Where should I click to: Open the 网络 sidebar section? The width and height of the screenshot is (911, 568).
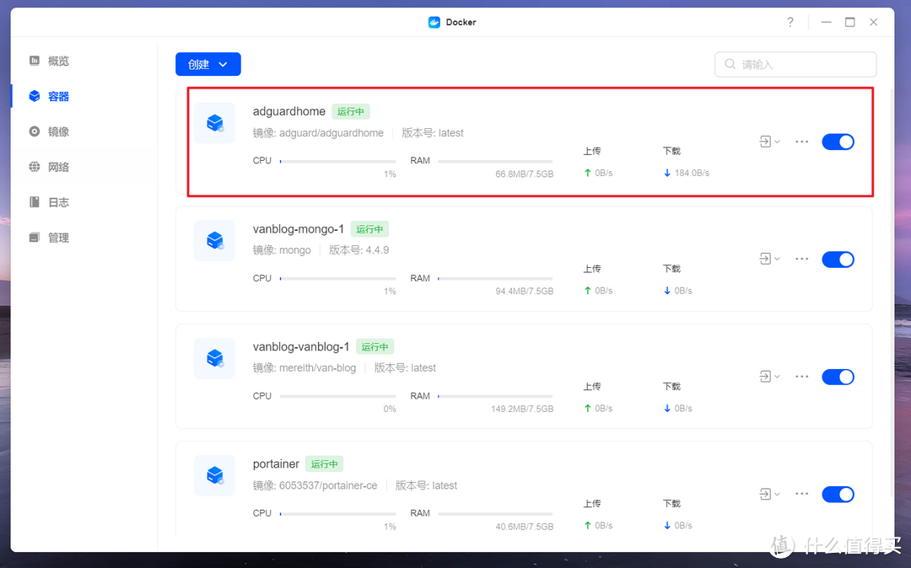pos(58,167)
